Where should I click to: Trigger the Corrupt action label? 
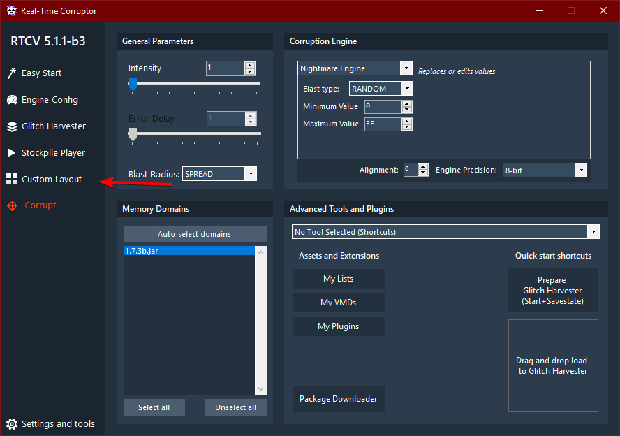click(x=40, y=205)
